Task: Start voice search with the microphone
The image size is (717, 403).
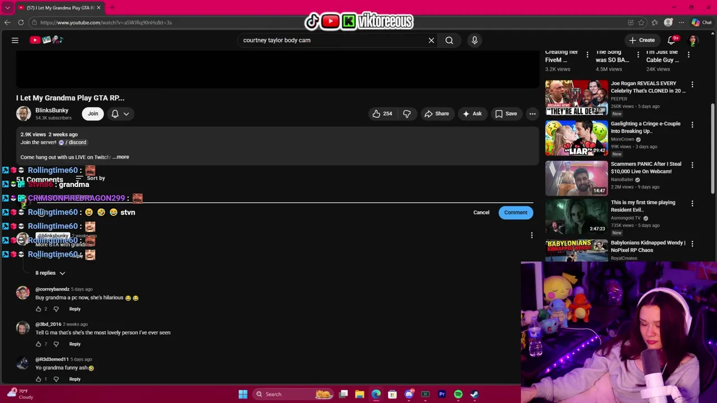Action: 474,40
